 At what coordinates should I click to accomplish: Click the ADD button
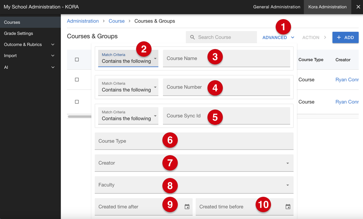pyautogui.click(x=345, y=37)
